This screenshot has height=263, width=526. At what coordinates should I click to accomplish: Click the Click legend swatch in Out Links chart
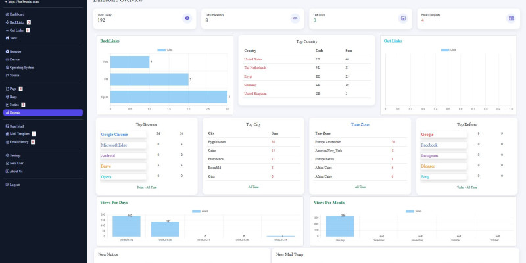[445, 50]
